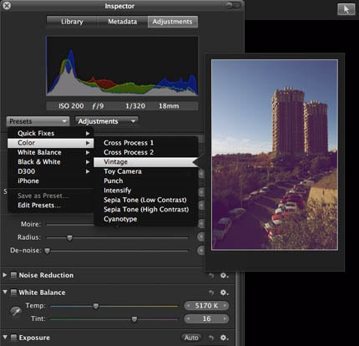Click the Temp slider handle
The image size is (359, 346).
click(96, 306)
